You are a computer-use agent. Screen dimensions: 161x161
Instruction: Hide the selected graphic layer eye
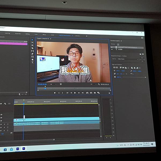[x=112, y=47]
